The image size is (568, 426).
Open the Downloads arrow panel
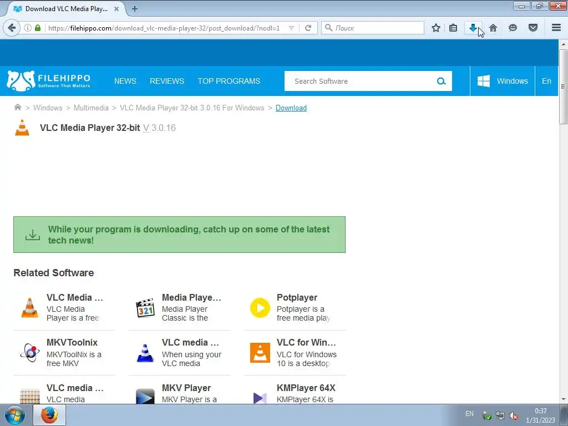click(x=473, y=28)
